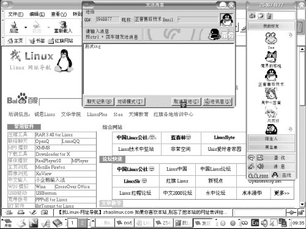Click the friend list scroll-down round arrow

(290, 129)
